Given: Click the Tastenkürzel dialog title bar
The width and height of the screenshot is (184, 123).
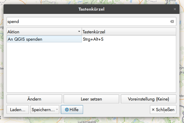Looking at the screenshot, I should (x=91, y=9).
